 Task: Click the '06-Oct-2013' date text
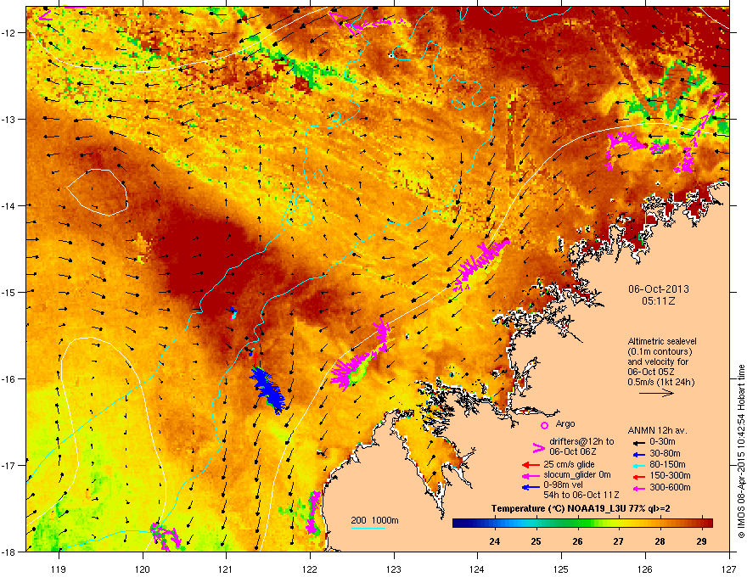coord(659,289)
